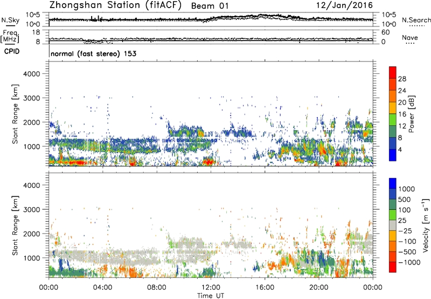Click the 'Beam 01' label

210,6
